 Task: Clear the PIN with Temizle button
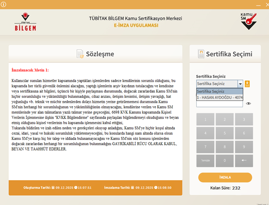[x=205, y=161]
